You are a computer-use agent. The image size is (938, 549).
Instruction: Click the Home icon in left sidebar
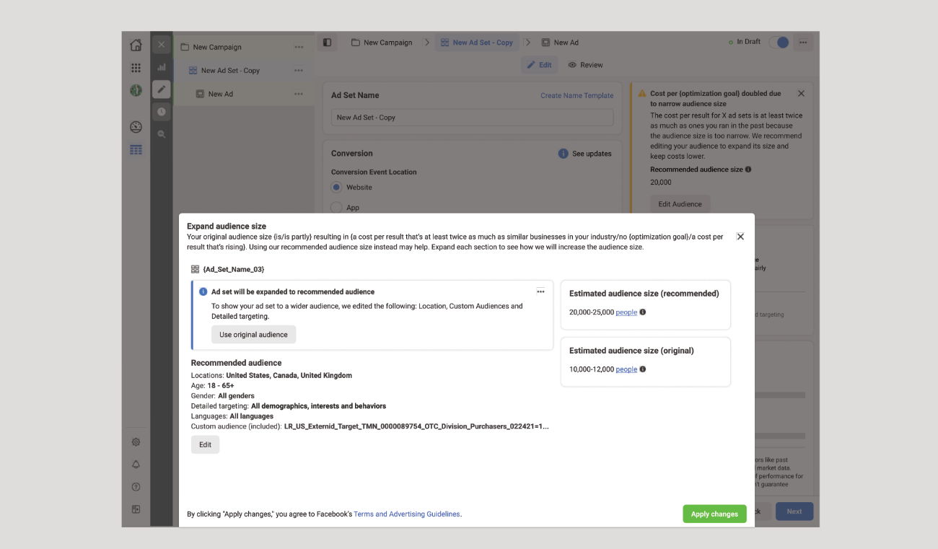[136, 45]
